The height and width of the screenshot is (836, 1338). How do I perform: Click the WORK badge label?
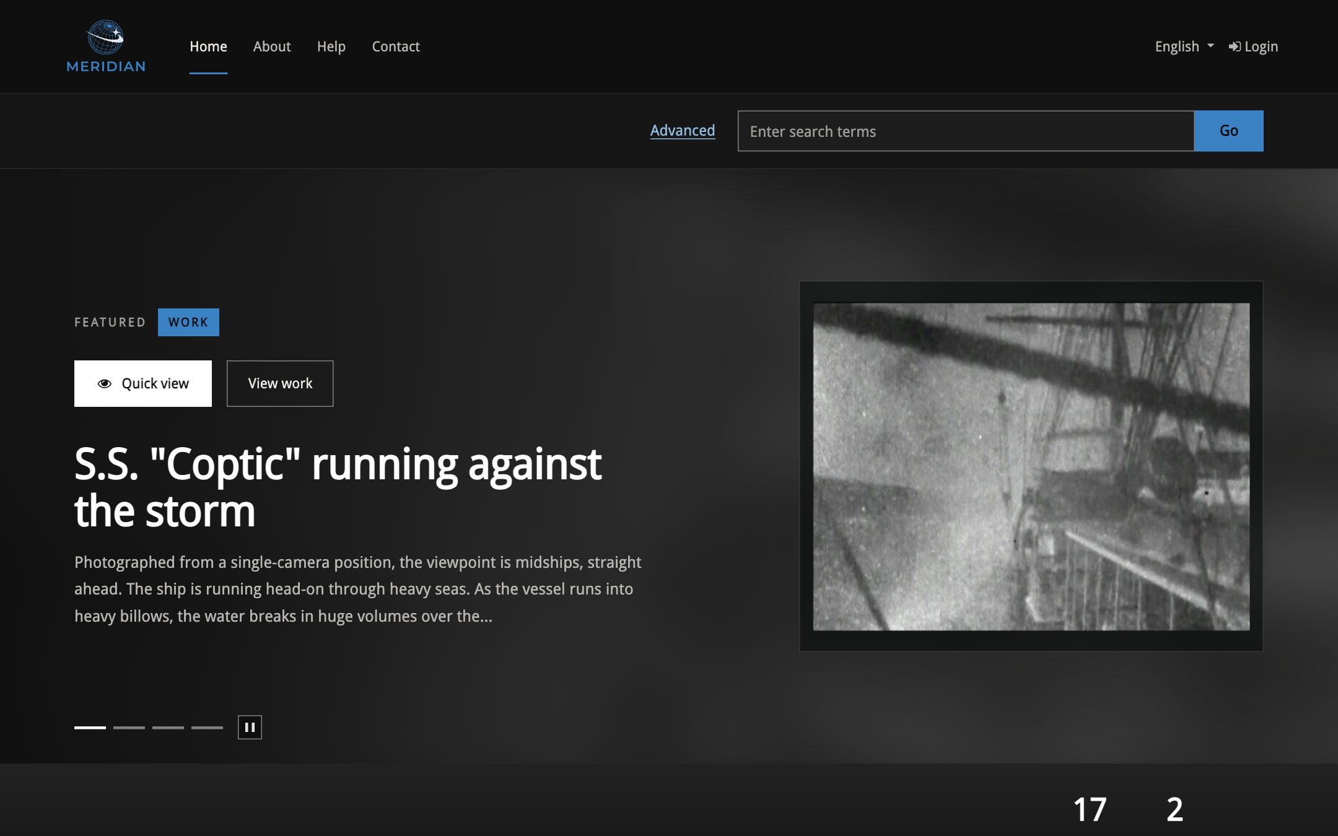[188, 322]
